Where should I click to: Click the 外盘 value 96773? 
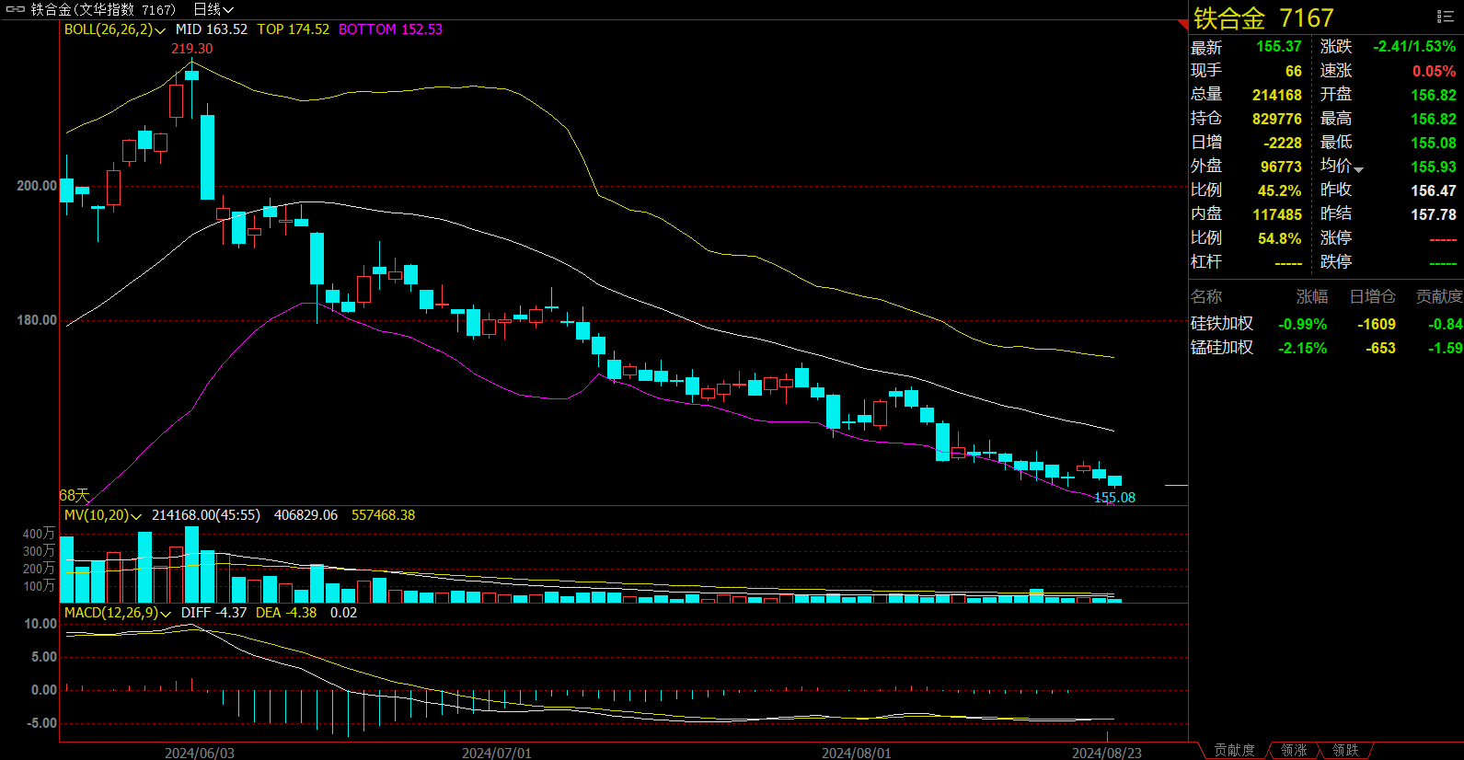1281,167
